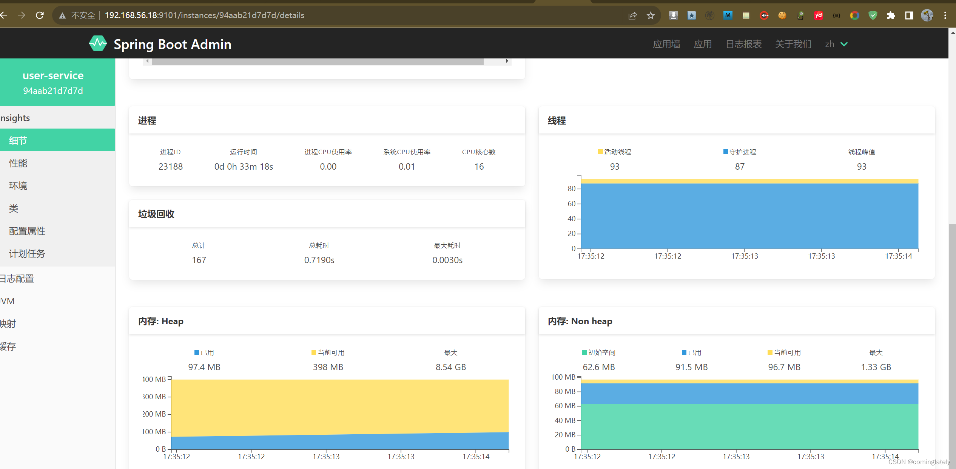Click yellow 当前可用 swatch in Heap card
The height and width of the screenshot is (469, 956).
pos(313,353)
